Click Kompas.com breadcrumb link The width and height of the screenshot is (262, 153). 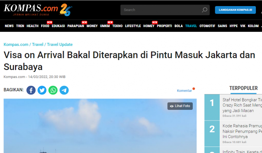coord(16,44)
